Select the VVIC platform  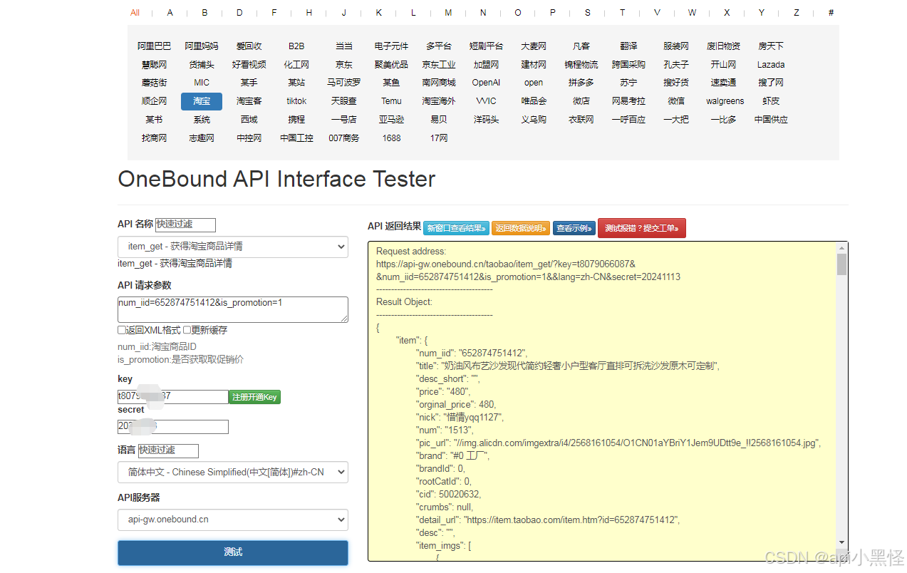click(x=486, y=101)
